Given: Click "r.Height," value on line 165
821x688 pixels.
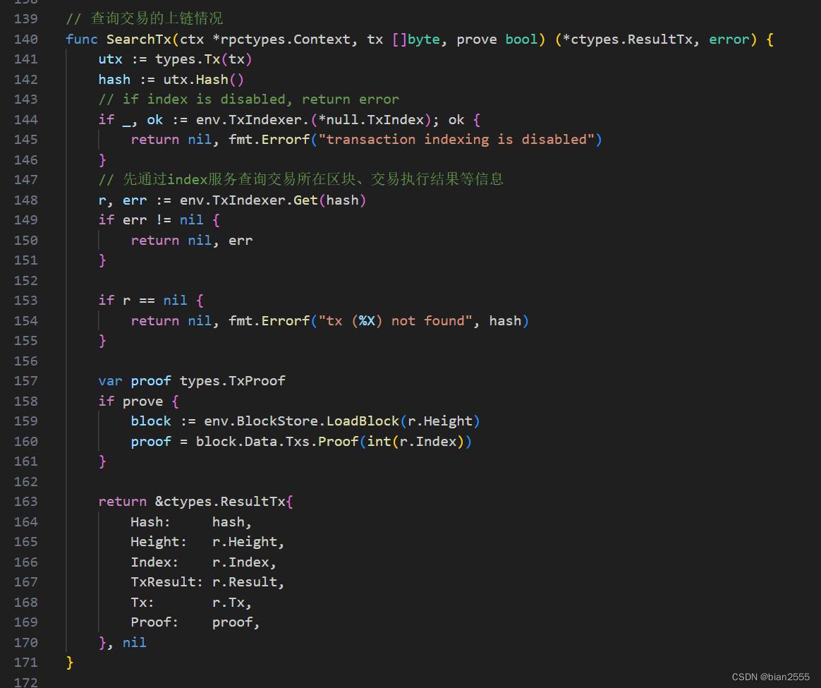Looking at the screenshot, I should (248, 542).
